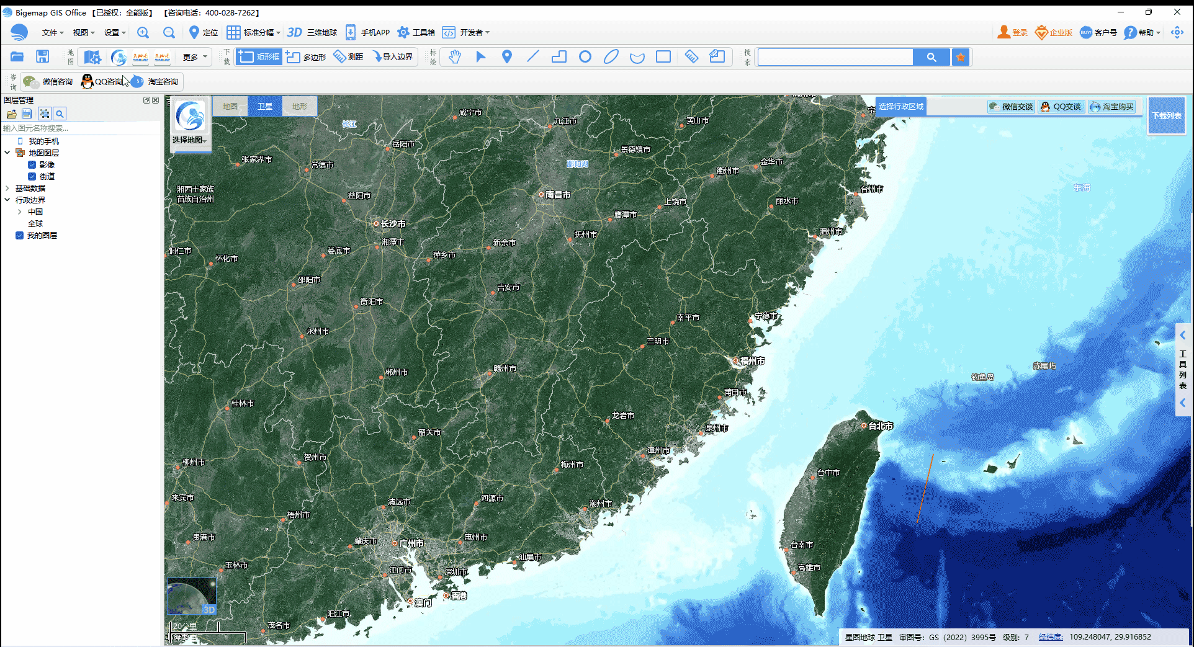This screenshot has height=647, width=1194.
Task: Click the zoom in magnifier icon
Action: pyautogui.click(x=143, y=33)
